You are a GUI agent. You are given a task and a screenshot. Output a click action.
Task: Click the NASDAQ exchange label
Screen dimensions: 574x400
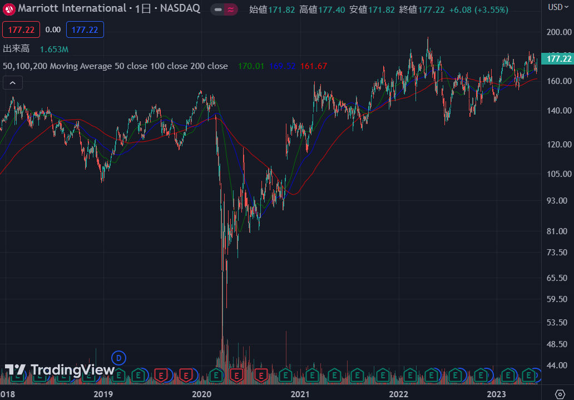[x=180, y=8]
